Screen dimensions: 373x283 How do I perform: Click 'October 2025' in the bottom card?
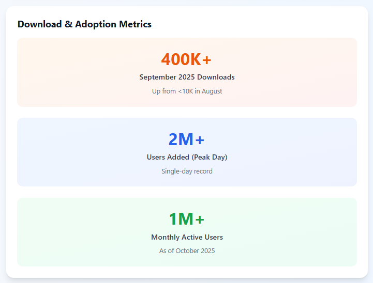coord(195,251)
